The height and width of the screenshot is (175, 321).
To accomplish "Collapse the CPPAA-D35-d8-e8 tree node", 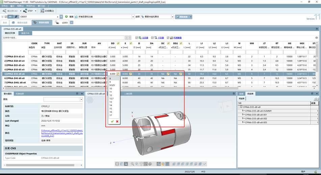I will (x=239, y=107).
